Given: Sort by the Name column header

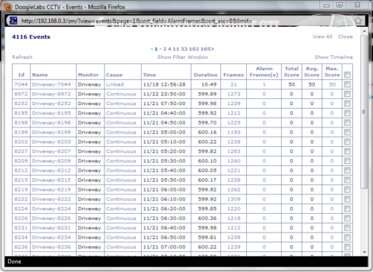Looking at the screenshot, I should (x=40, y=75).
